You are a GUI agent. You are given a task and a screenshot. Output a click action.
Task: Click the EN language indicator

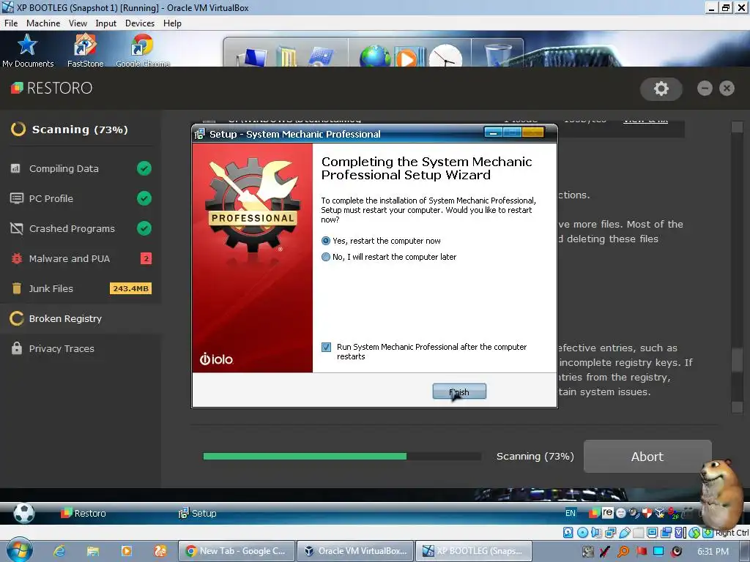570,513
